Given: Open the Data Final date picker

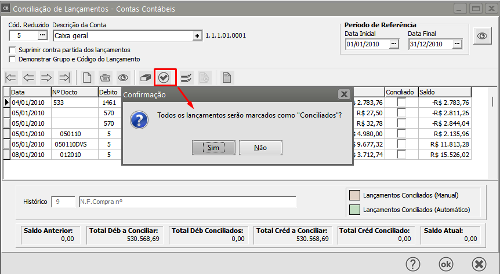Looking at the screenshot, I should (x=457, y=43).
